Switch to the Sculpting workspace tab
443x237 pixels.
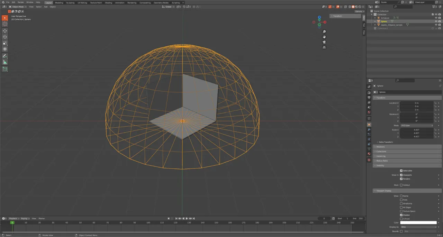70,2
